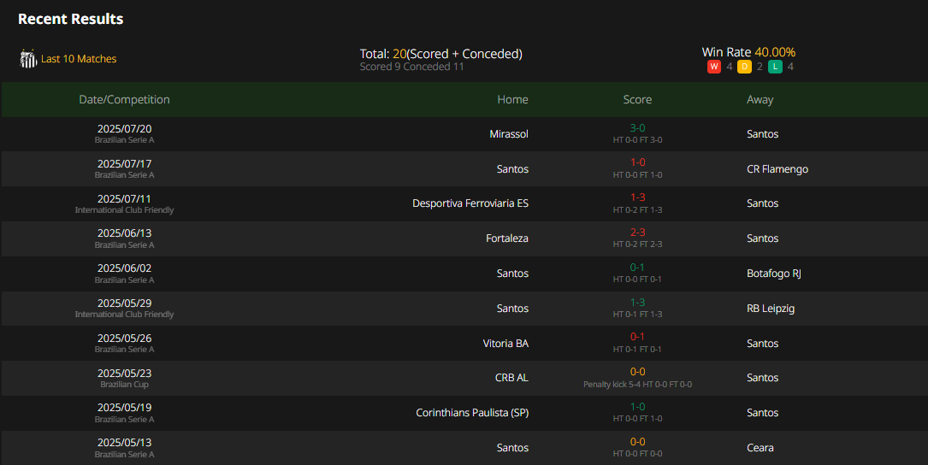
Task: Click the 1-0 score against CR Flamengo
Action: 637,162
